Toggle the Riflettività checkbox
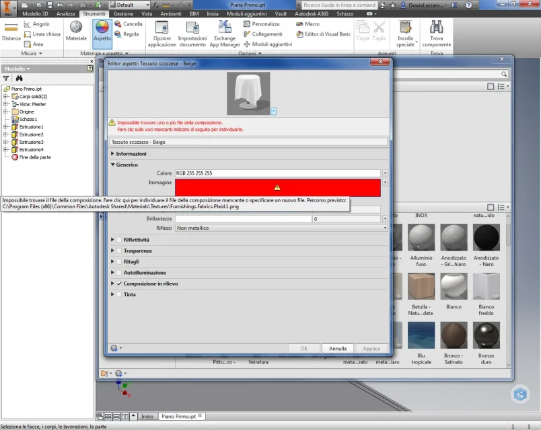Screen dimensions: 541x430 119,240
